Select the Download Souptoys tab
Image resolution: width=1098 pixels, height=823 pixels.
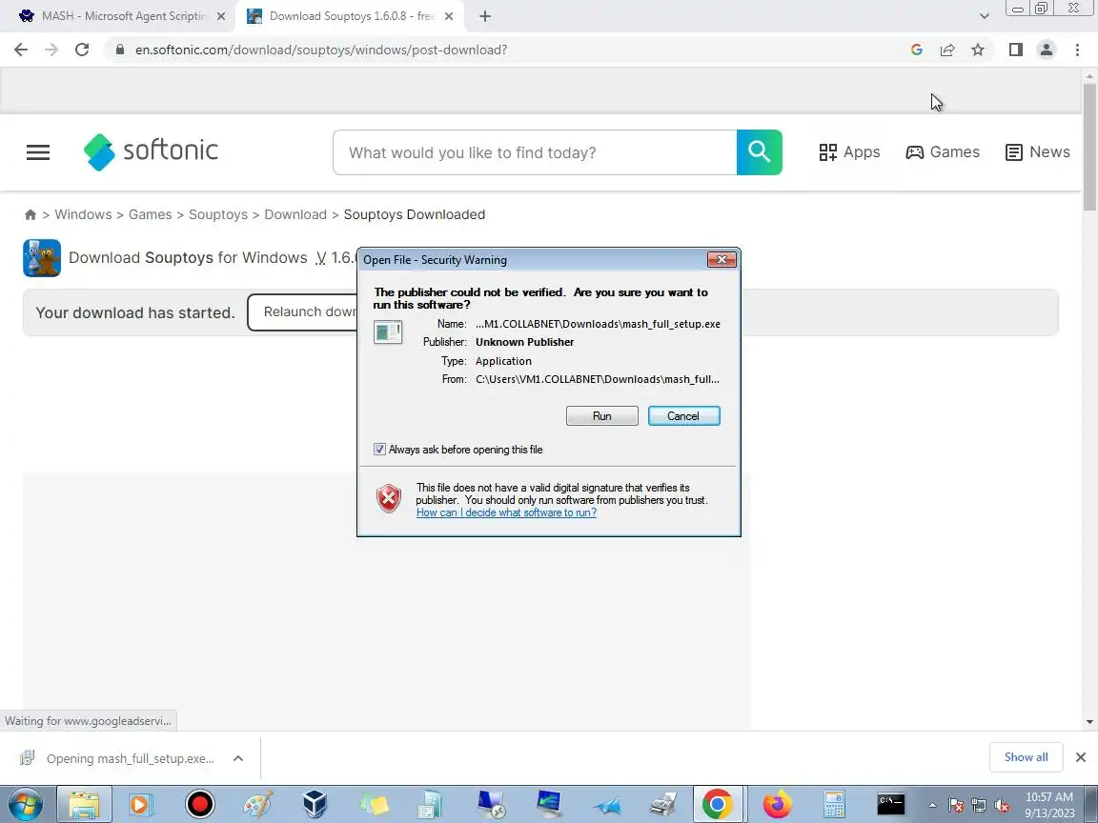(350, 16)
